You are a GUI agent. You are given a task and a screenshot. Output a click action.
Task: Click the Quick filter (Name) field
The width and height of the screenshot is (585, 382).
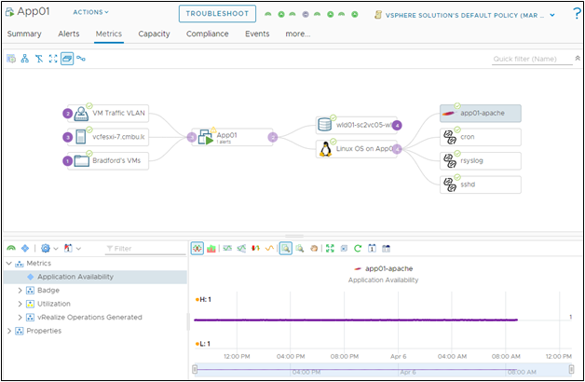[x=532, y=59]
